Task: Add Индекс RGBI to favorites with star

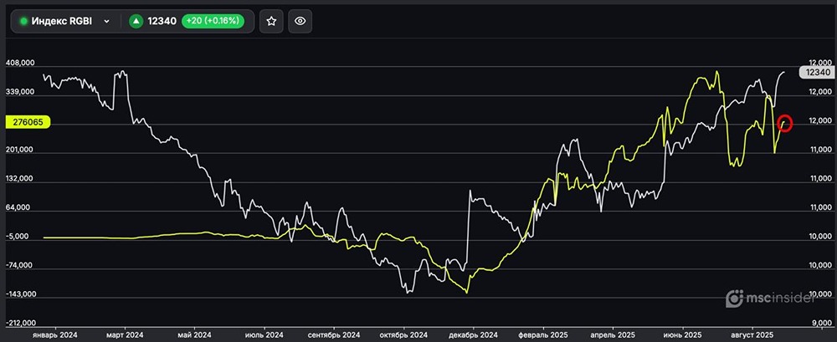Action: tap(271, 22)
